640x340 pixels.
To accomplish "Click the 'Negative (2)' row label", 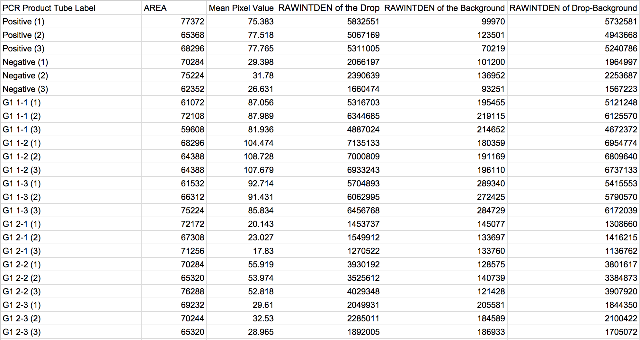I will pyautogui.click(x=25, y=76).
